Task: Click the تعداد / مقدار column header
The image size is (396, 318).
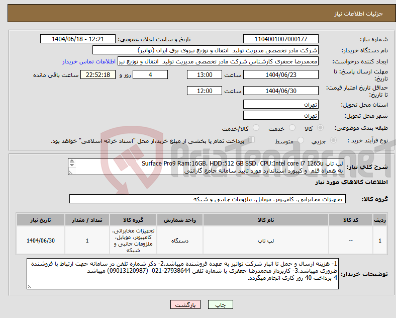Action: (87, 220)
